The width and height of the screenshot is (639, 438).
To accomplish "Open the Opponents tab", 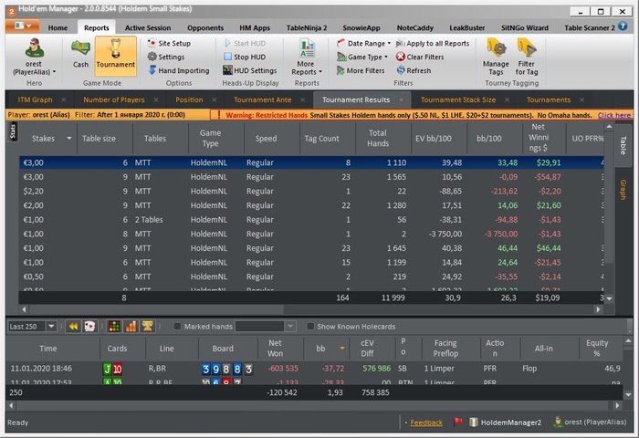I will (x=205, y=27).
